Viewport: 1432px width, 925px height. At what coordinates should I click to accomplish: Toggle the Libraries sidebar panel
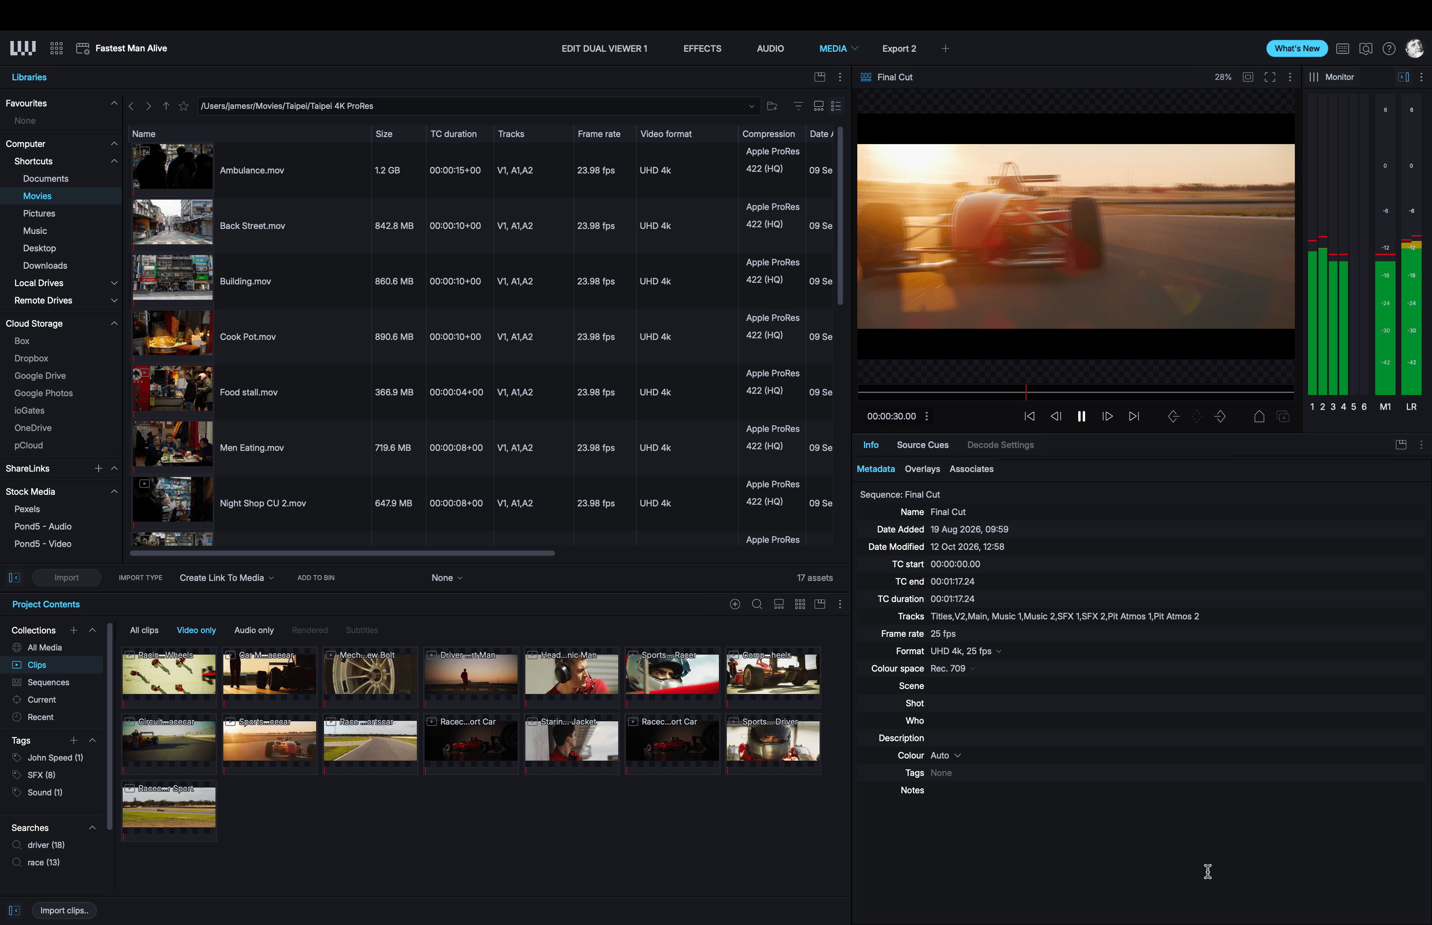pyautogui.click(x=15, y=578)
